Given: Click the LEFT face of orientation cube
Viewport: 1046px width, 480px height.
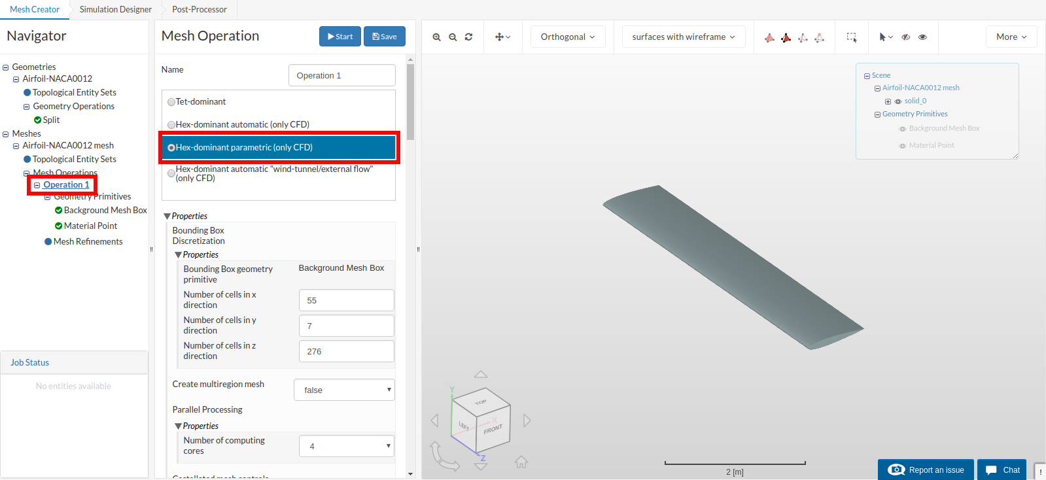Looking at the screenshot, I should click(x=464, y=426).
